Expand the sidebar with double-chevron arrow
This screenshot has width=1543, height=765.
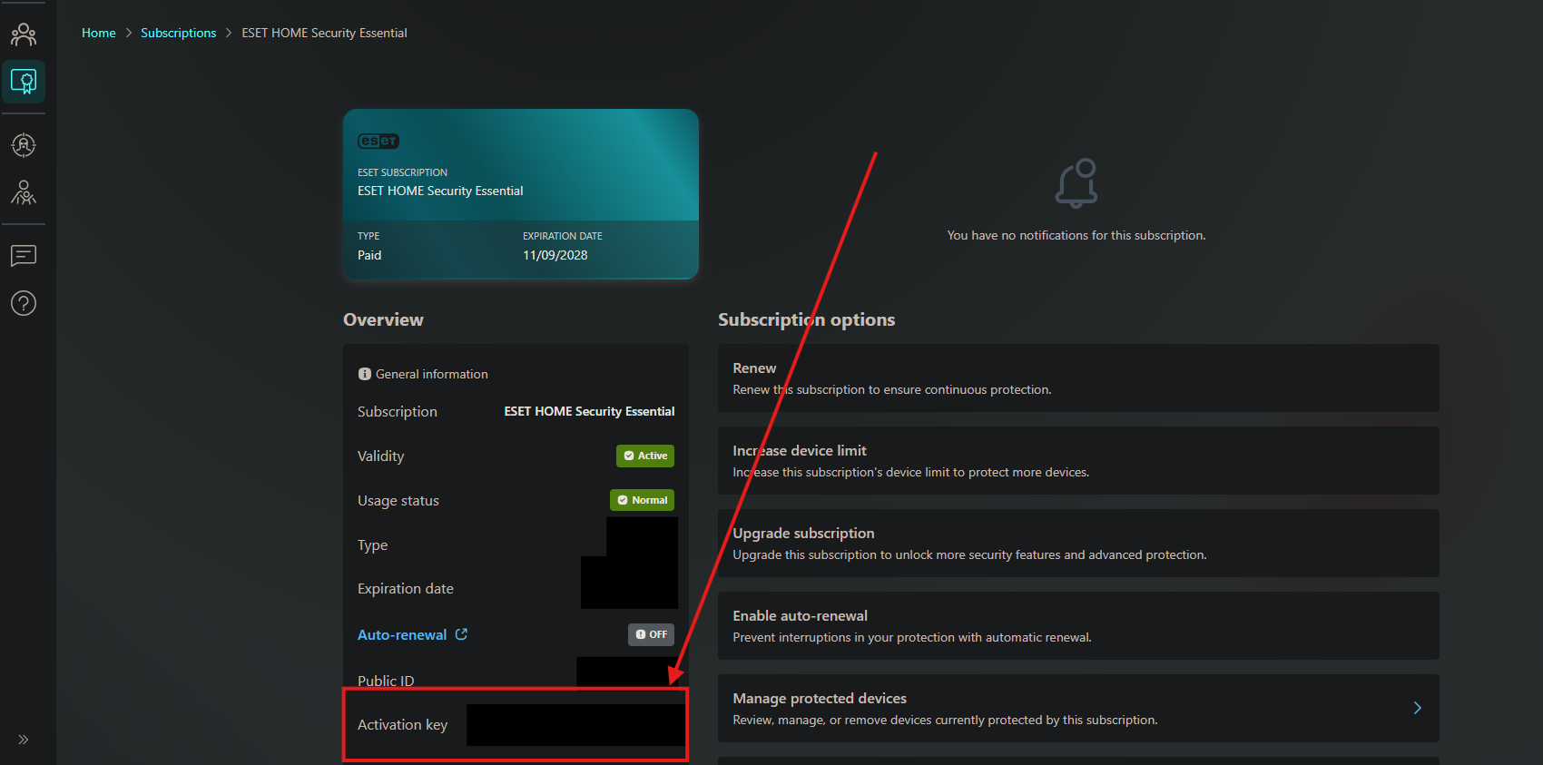(24, 740)
